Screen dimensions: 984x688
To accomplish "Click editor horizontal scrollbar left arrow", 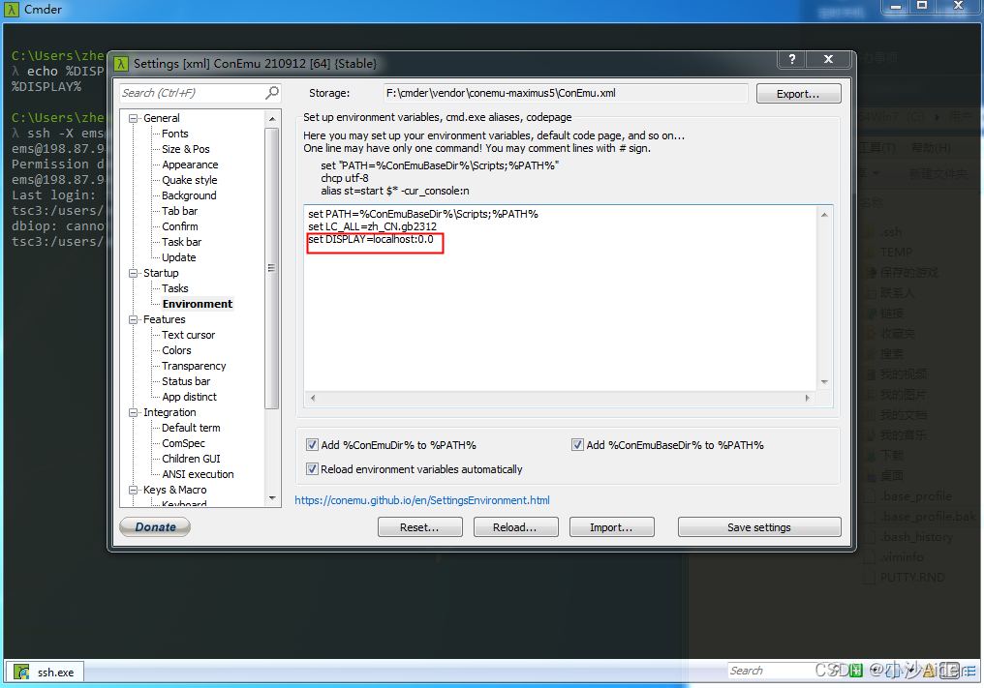I will pyautogui.click(x=313, y=398).
